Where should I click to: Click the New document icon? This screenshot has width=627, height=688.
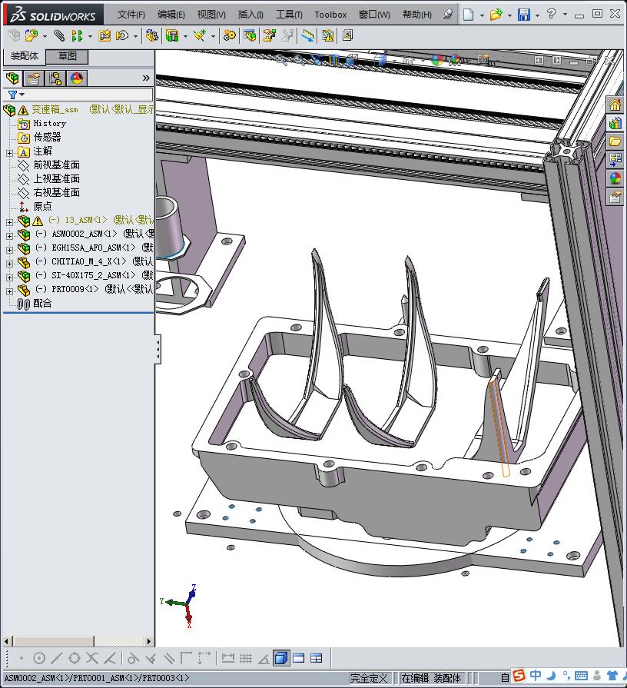pos(468,15)
